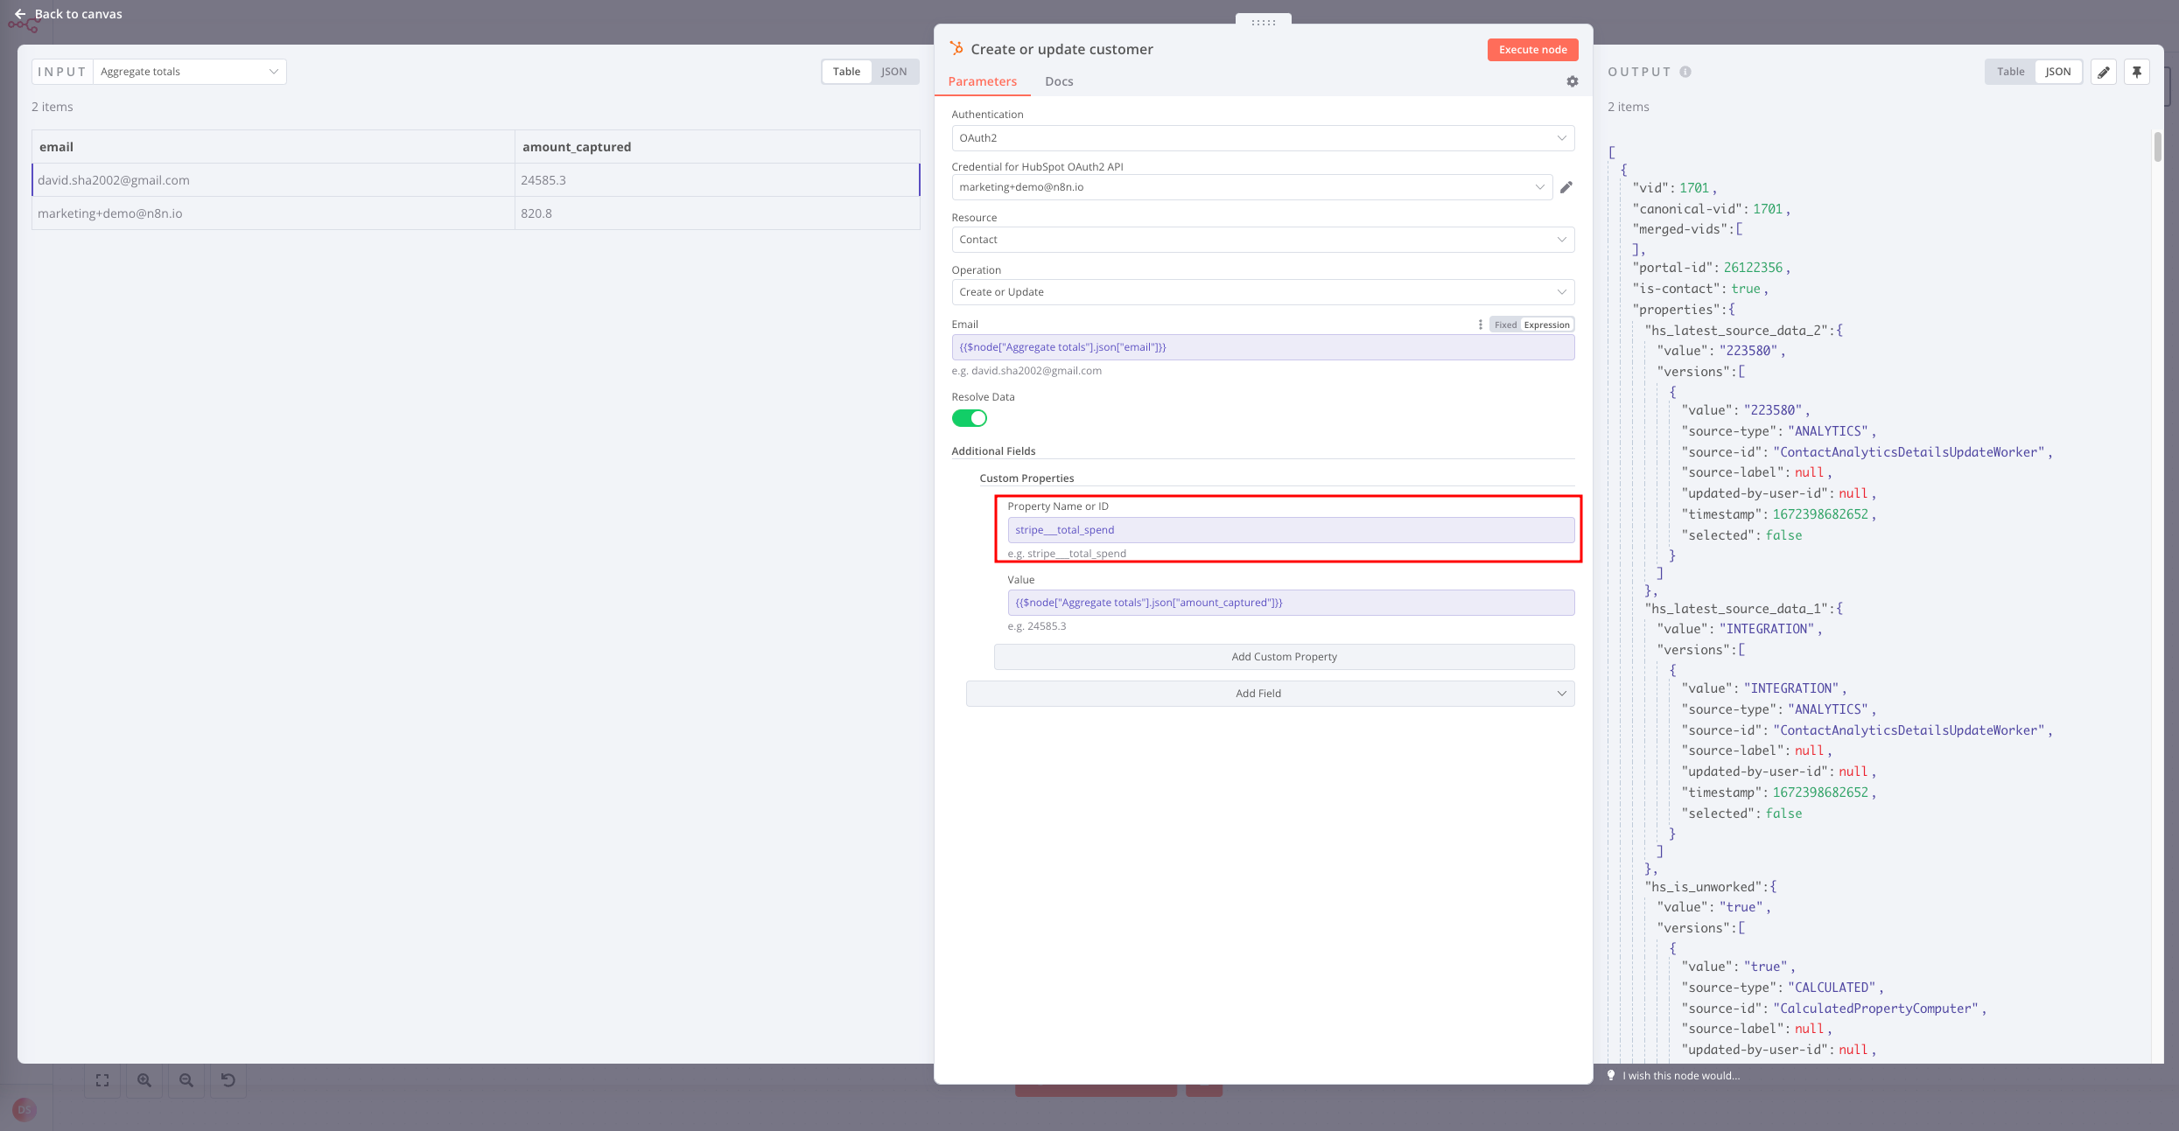Screen dimensions: 2179x1131
Task: Click the back arrow to canvas
Action: click(19, 14)
